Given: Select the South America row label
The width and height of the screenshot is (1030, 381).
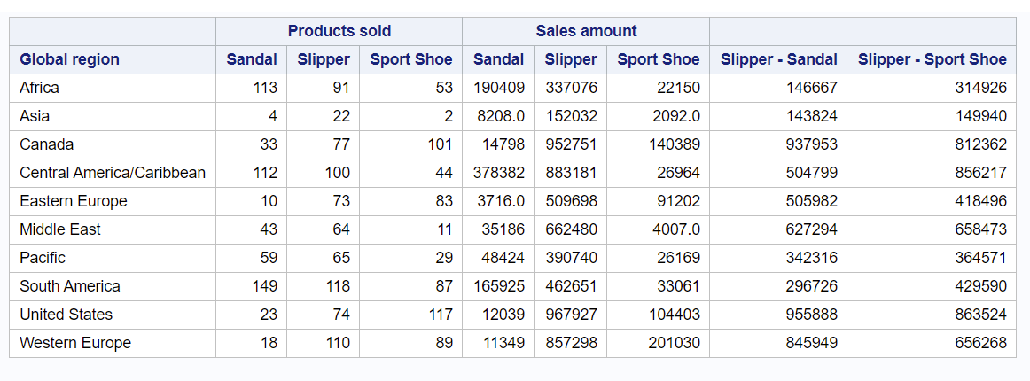Looking at the screenshot, I should [70, 286].
